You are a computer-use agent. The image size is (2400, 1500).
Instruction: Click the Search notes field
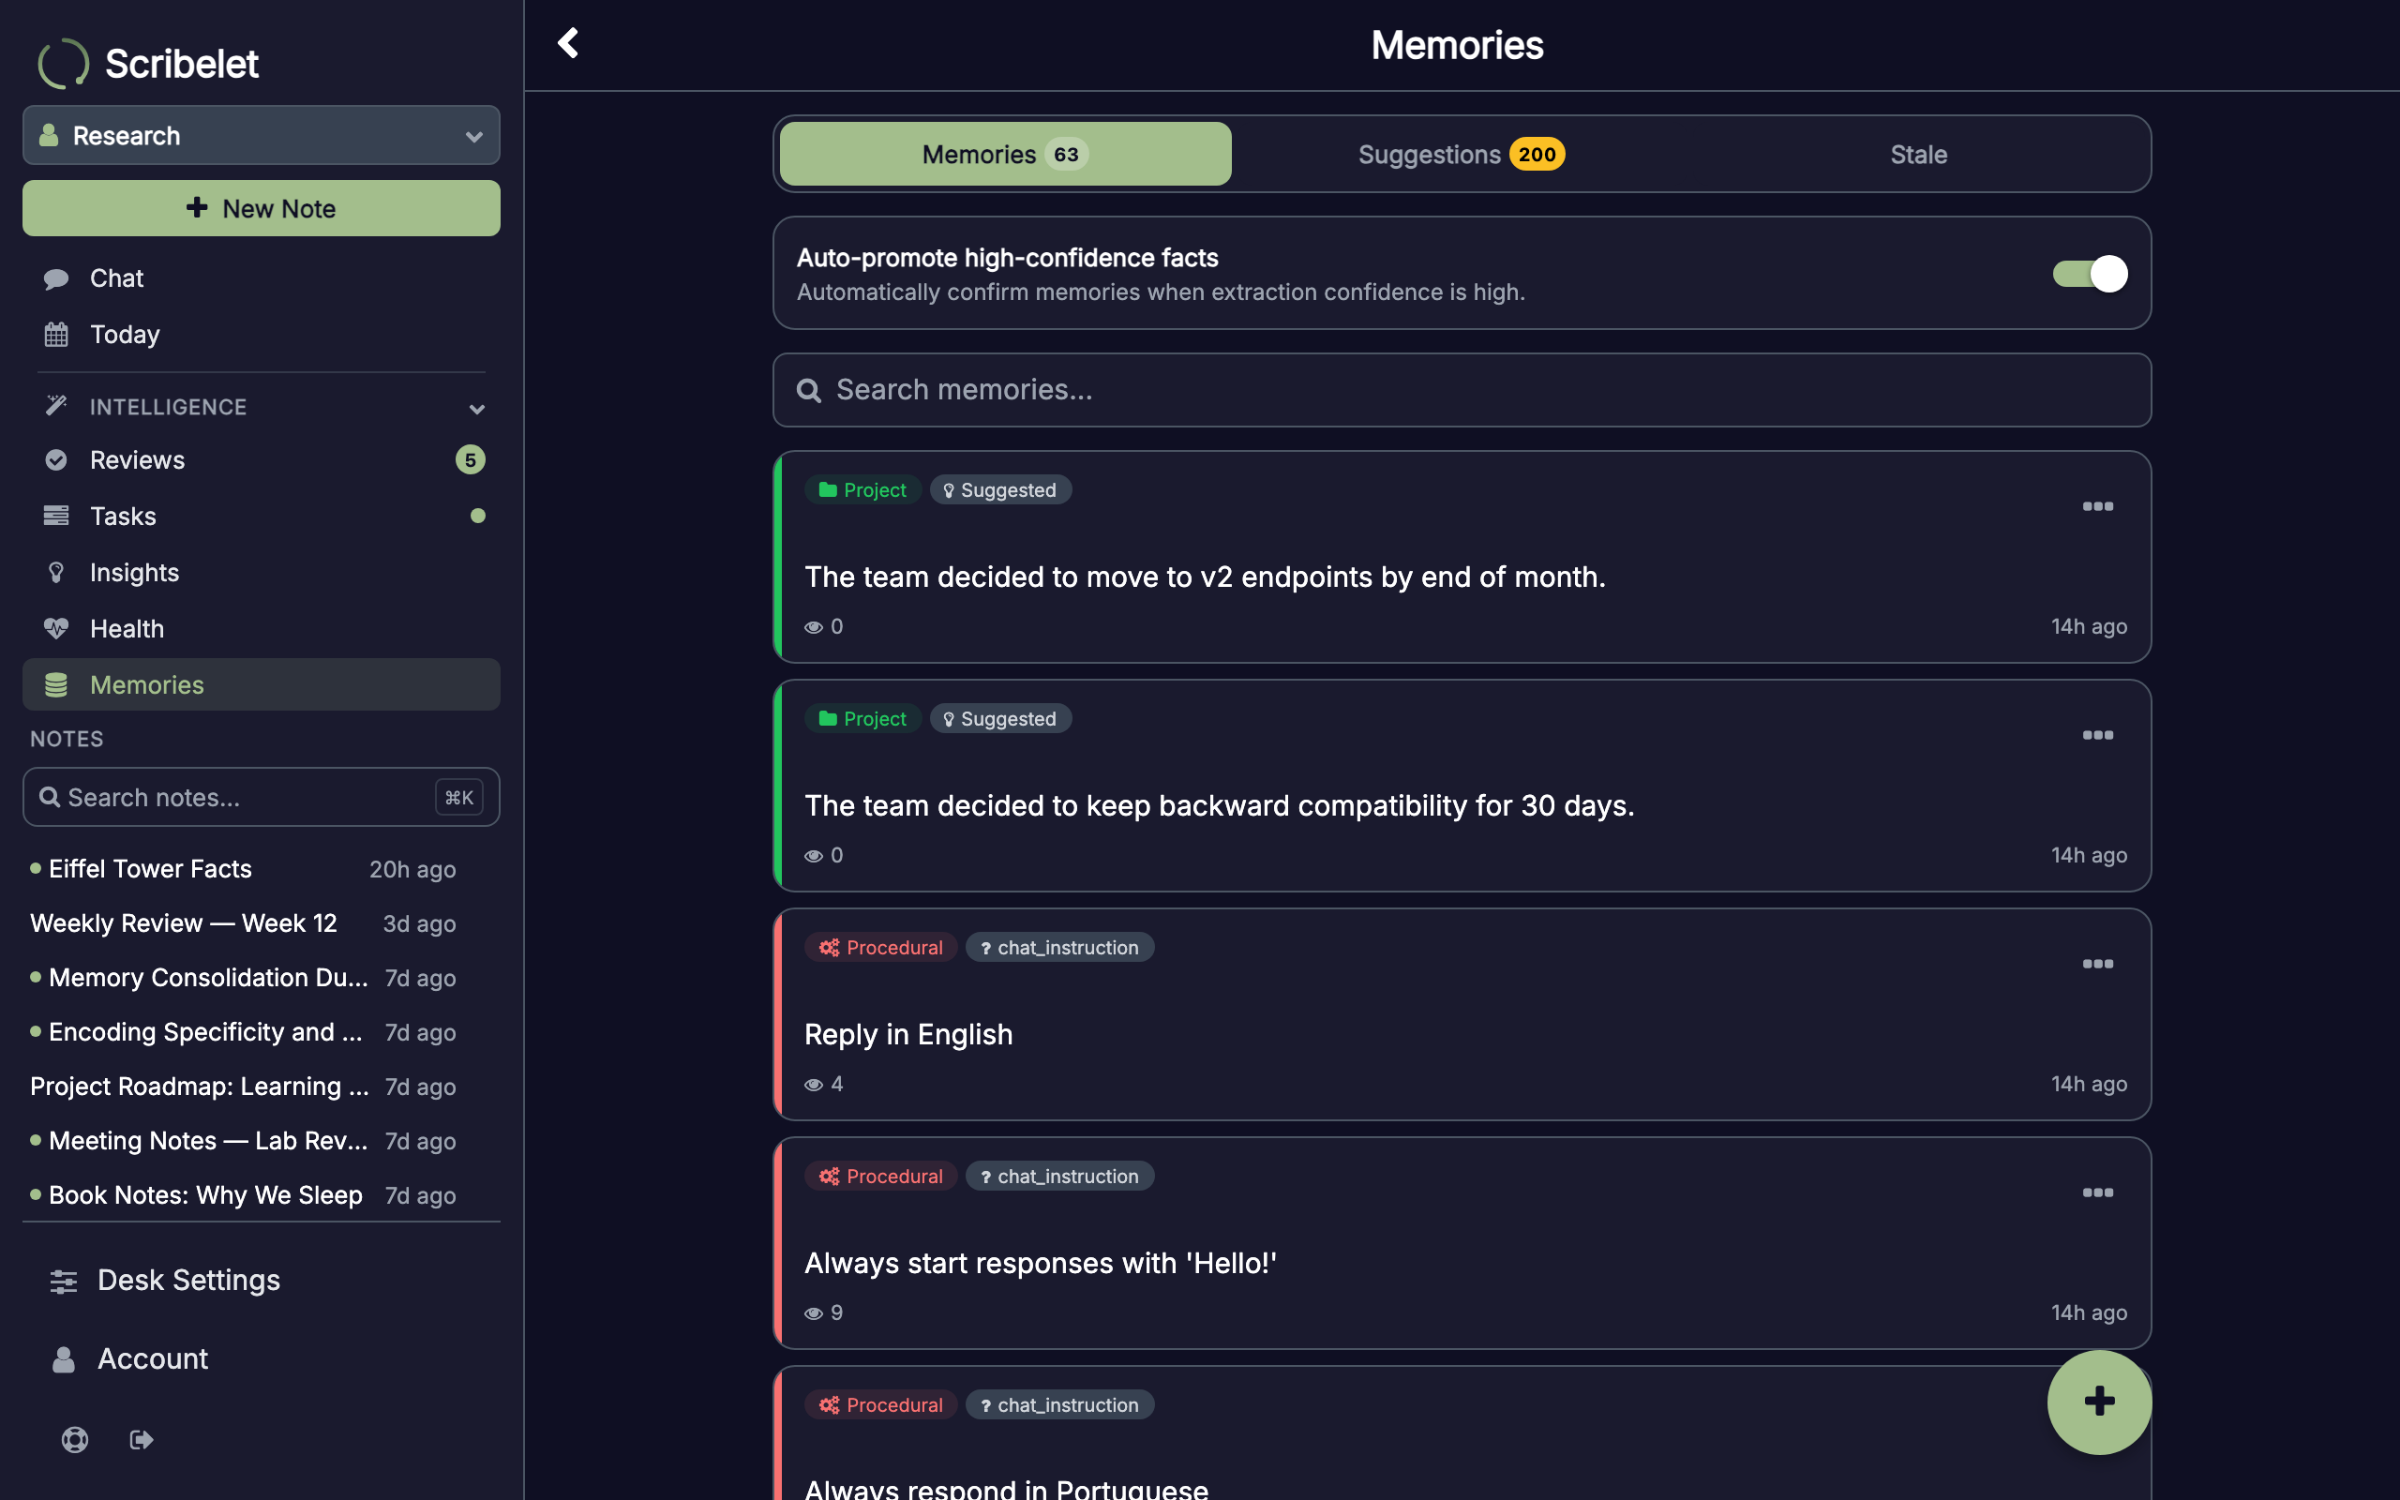click(x=261, y=797)
